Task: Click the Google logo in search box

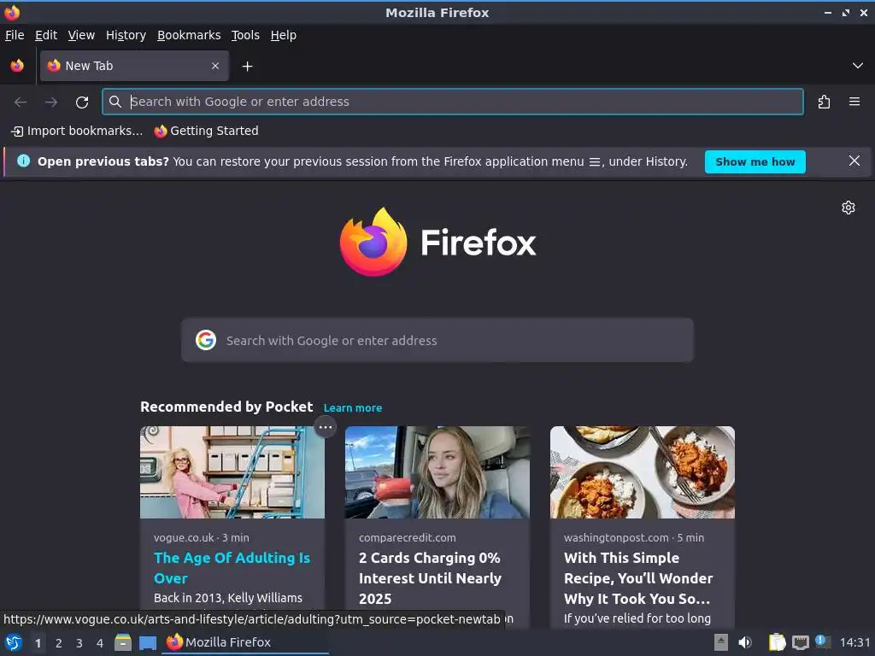Action: (x=206, y=340)
